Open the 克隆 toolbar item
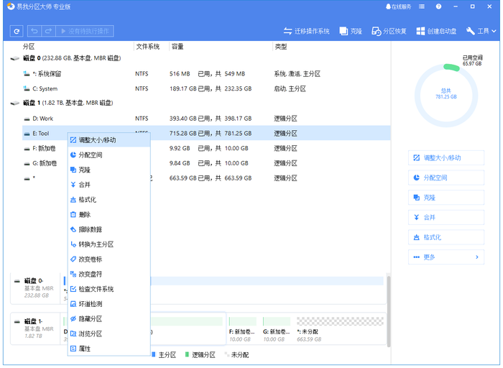Screen dimensions: 503x368 [x=351, y=31]
